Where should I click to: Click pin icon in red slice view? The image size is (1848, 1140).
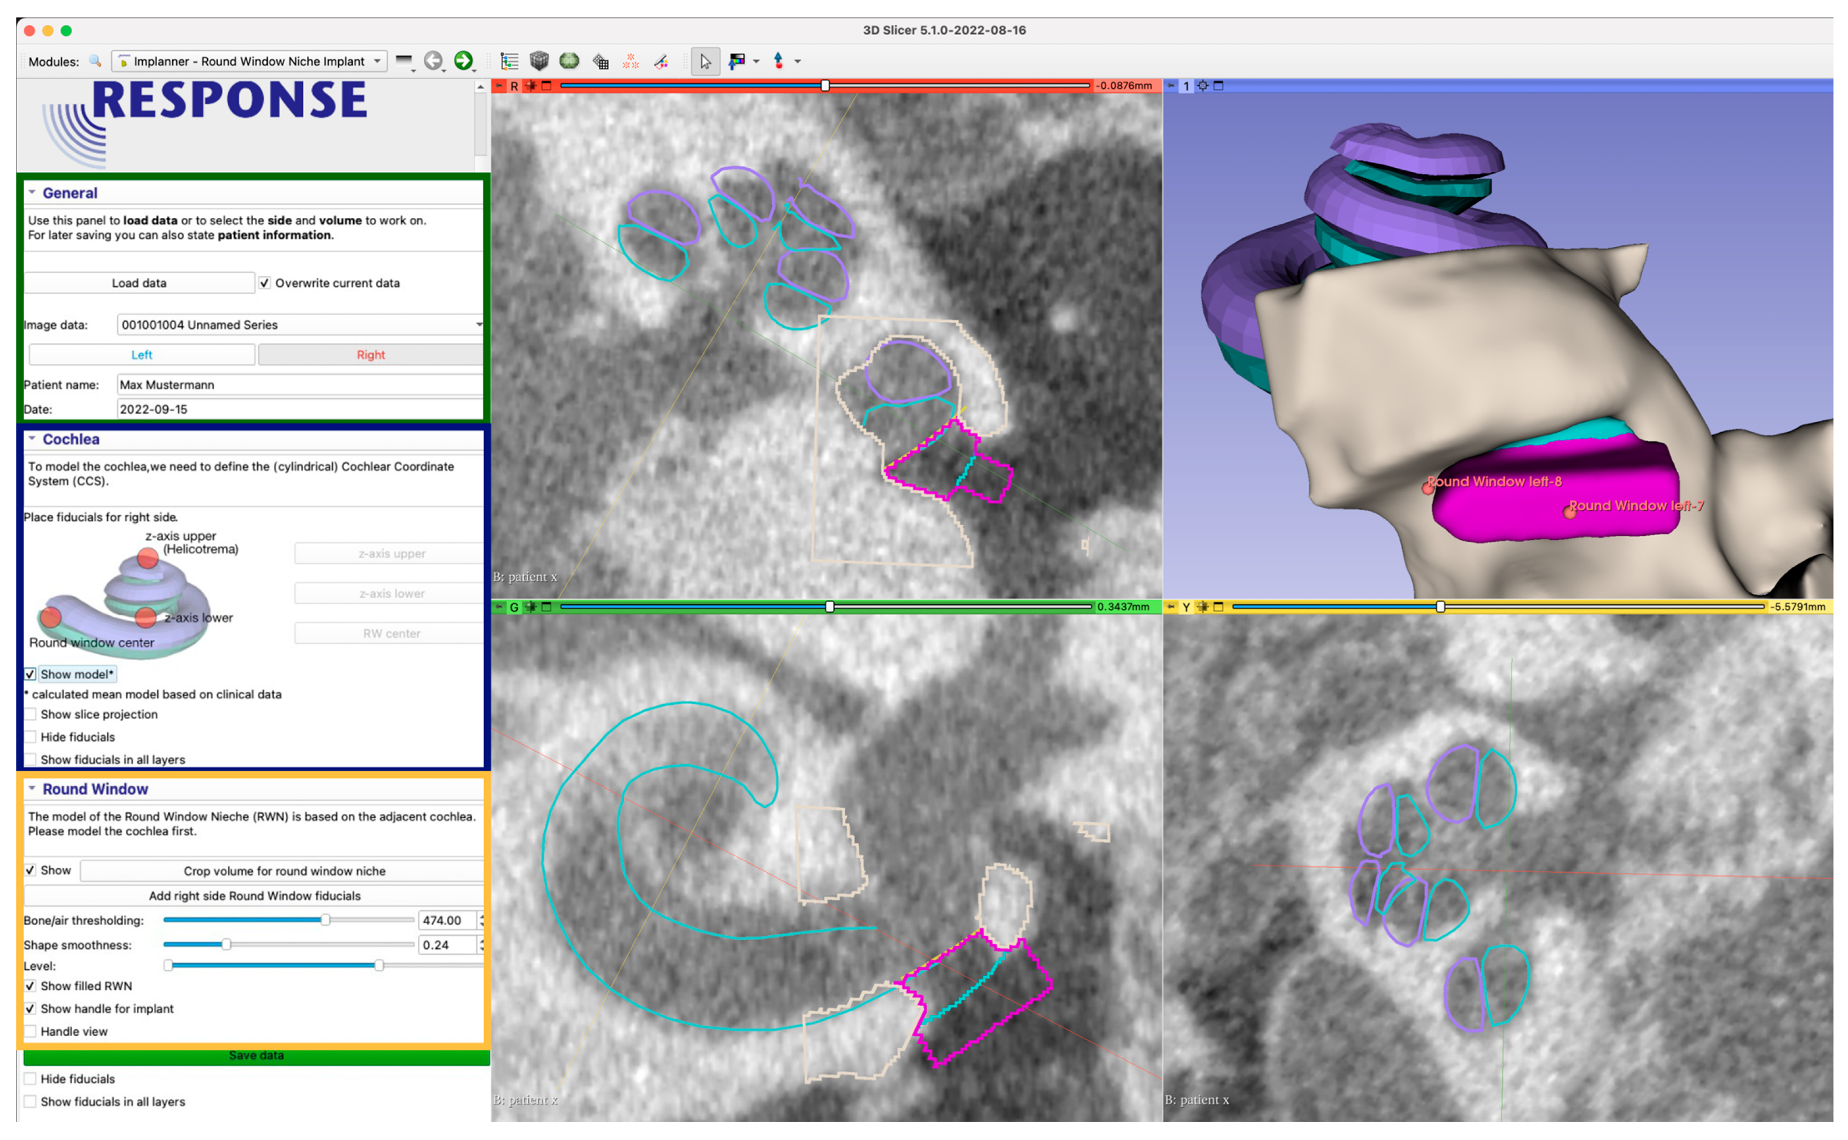tap(498, 86)
